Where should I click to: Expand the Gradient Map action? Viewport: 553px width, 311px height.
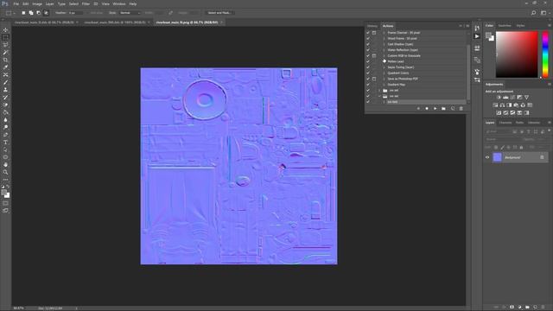click(384, 85)
